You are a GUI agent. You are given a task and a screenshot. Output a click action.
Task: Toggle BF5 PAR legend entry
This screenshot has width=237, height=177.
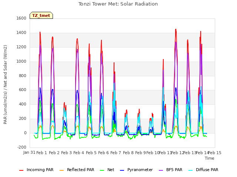(171, 170)
